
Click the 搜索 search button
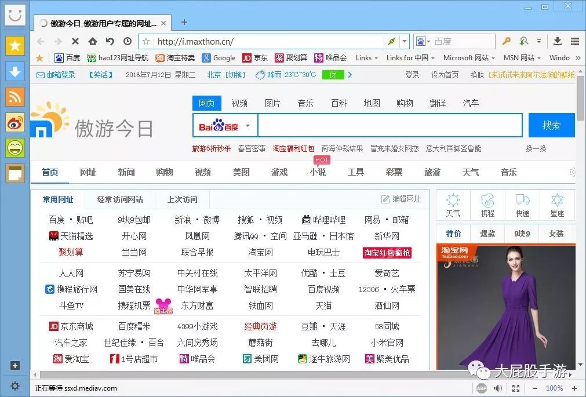[551, 125]
